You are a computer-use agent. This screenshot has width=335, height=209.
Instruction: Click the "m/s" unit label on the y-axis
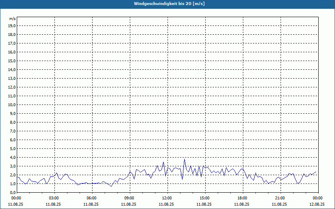click(13, 19)
